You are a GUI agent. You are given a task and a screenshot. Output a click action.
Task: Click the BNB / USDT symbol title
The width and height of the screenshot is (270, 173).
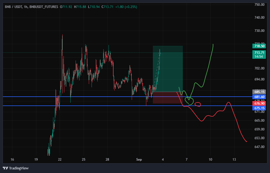coord(13,7)
